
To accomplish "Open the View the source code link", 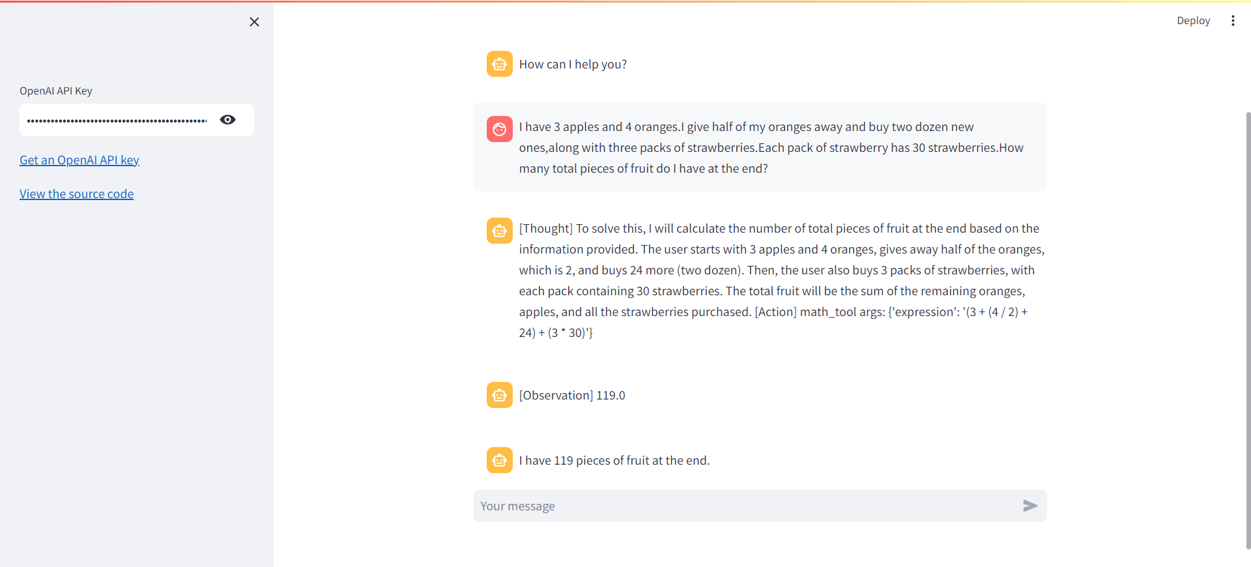I will pos(76,194).
